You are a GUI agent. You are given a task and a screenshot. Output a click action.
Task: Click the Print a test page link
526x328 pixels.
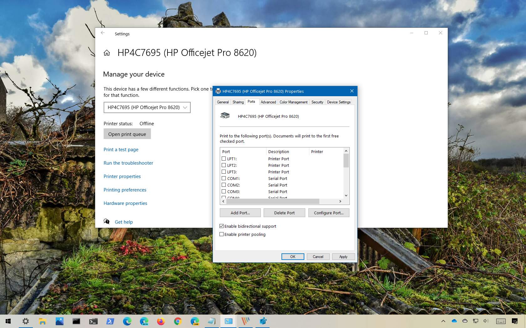click(121, 150)
